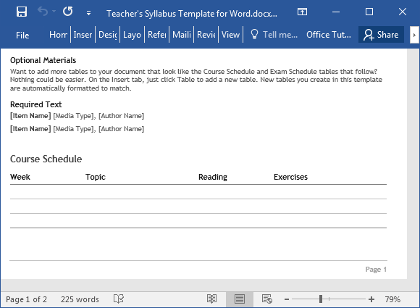The width and height of the screenshot is (420, 308).
Task: Close the Word window
Action: pos(403,12)
